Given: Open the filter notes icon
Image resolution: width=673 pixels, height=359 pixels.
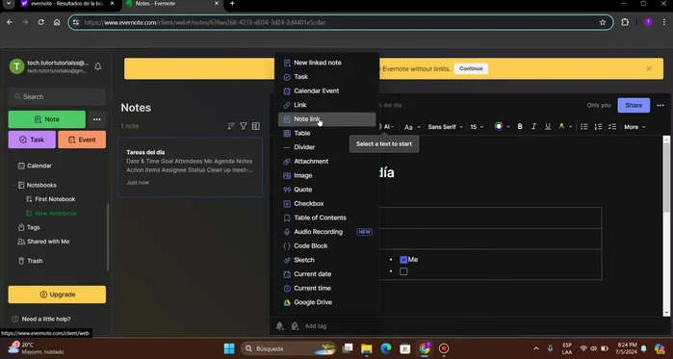Looking at the screenshot, I should (244, 126).
